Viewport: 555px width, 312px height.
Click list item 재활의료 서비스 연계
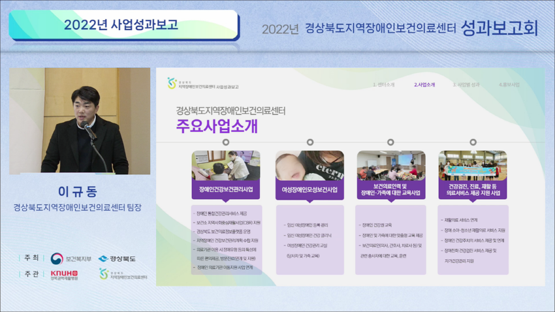461,220
